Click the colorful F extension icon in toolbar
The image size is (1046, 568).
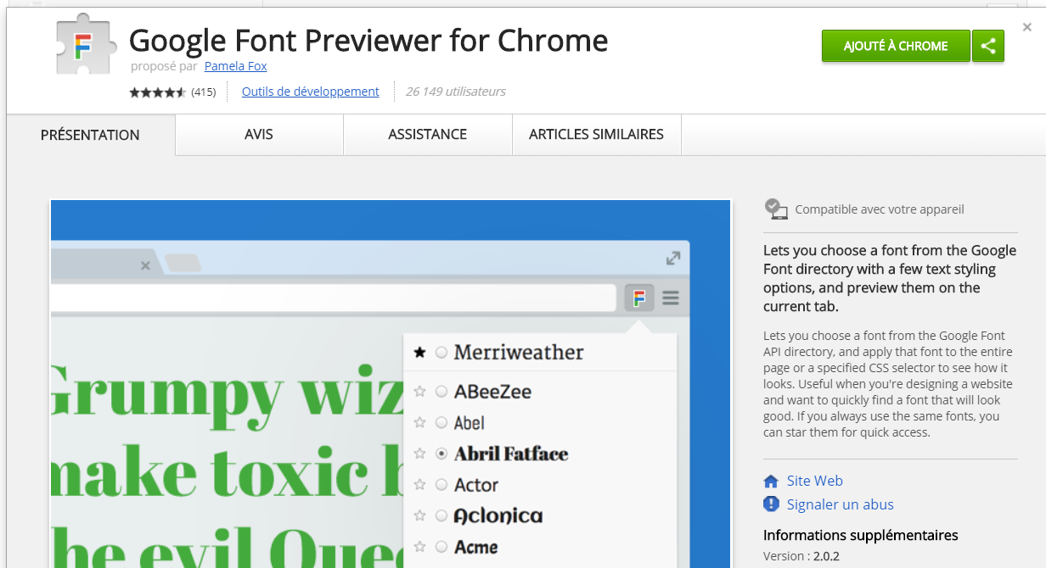(639, 298)
